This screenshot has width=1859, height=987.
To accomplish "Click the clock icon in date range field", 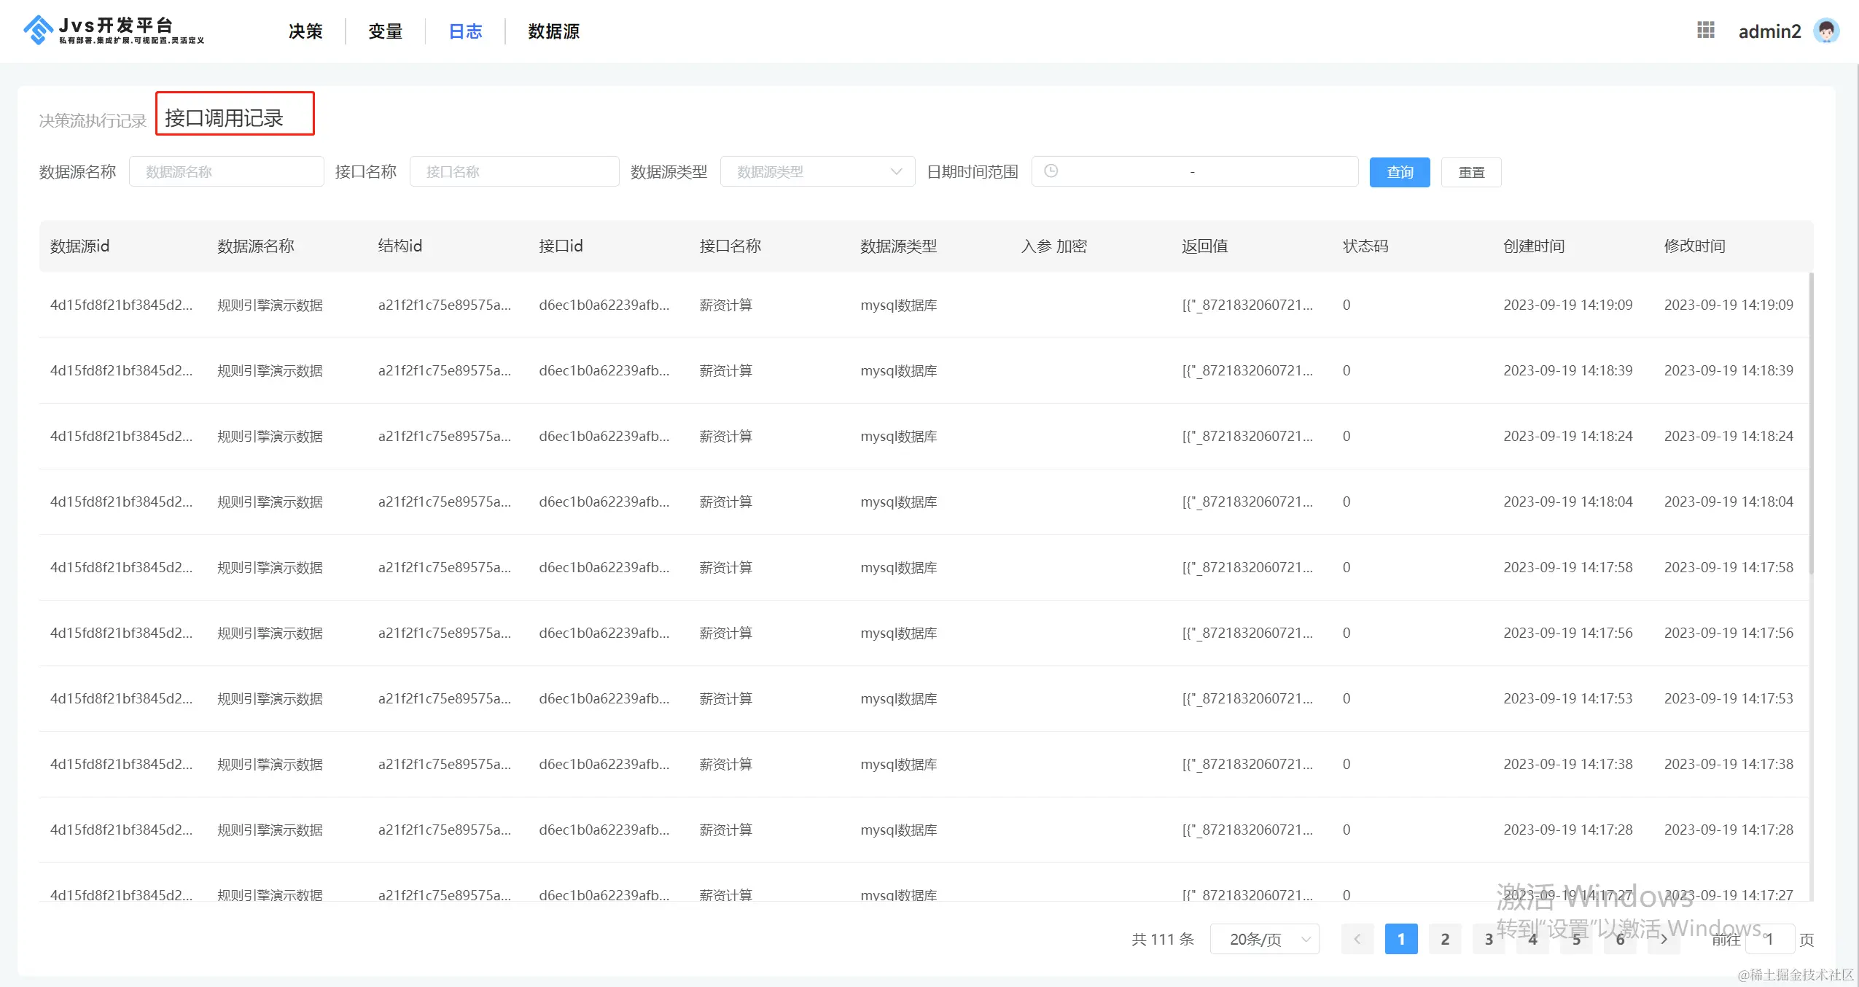I will pyautogui.click(x=1051, y=171).
